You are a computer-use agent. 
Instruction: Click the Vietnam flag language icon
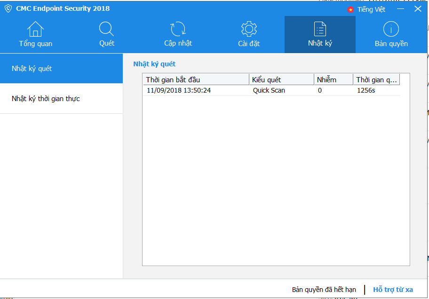pos(350,10)
